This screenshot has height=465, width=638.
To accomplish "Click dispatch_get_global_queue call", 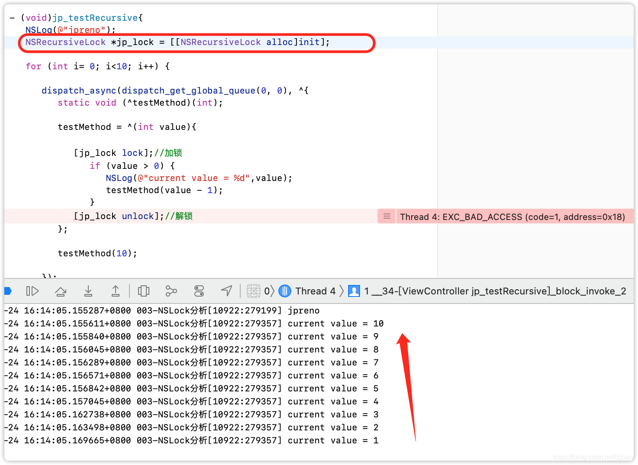I will click(x=204, y=90).
